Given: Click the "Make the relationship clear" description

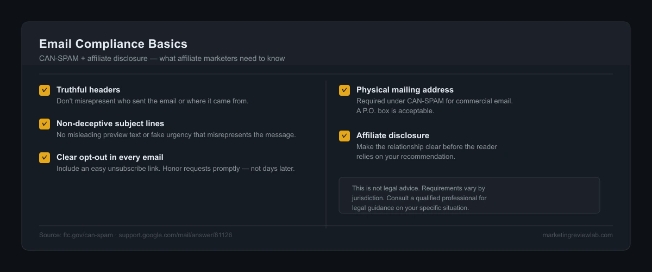Looking at the screenshot, I should pyautogui.click(x=427, y=152).
